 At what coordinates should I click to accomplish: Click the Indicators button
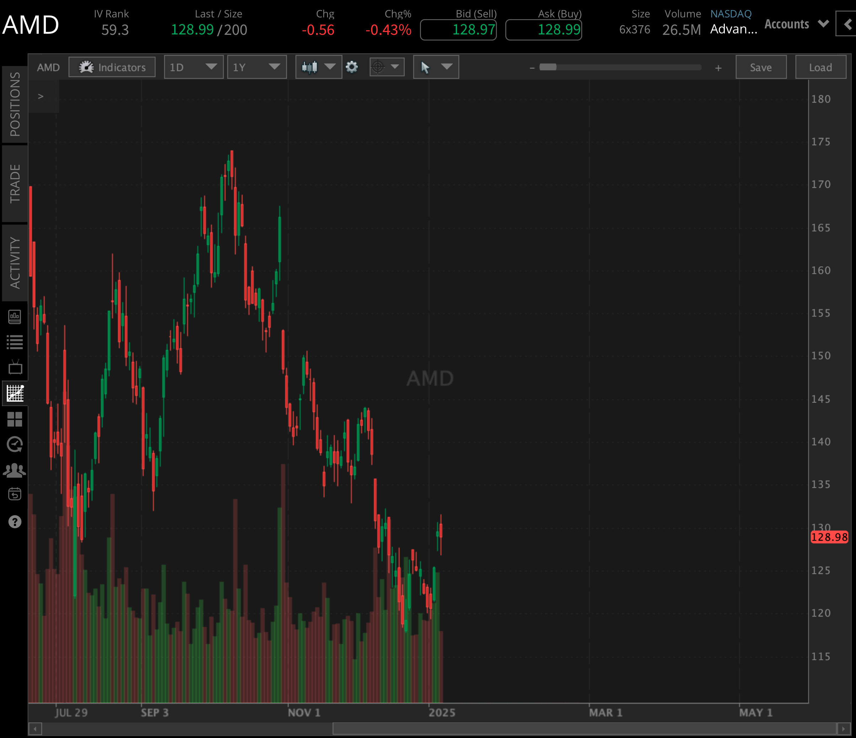(x=112, y=67)
